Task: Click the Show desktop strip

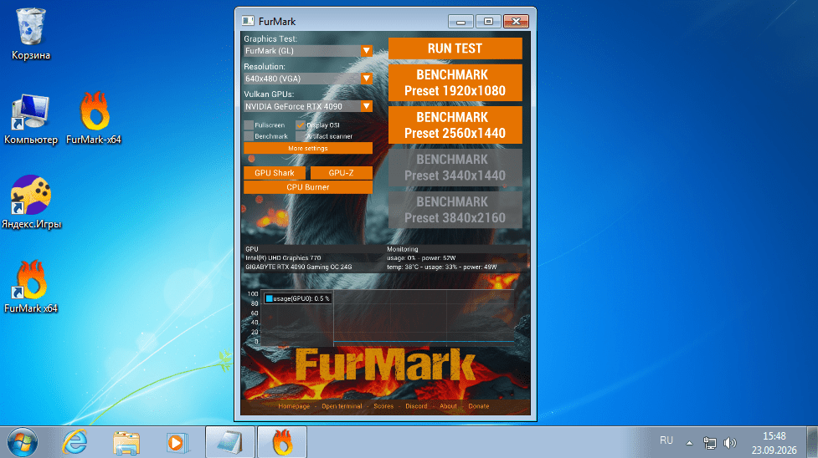Action: (812, 442)
